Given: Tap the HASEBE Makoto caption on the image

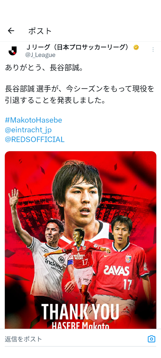Looking at the screenshot, I should (x=80, y=325).
